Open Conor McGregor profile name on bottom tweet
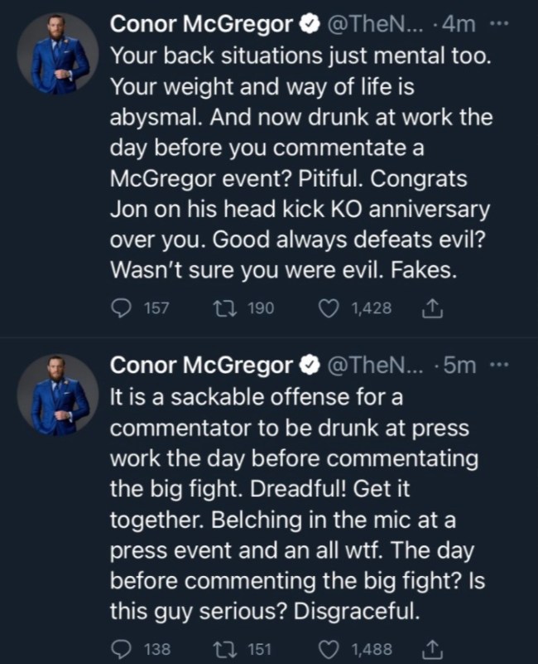Image resolution: width=538 pixels, height=664 pixels. click(201, 366)
